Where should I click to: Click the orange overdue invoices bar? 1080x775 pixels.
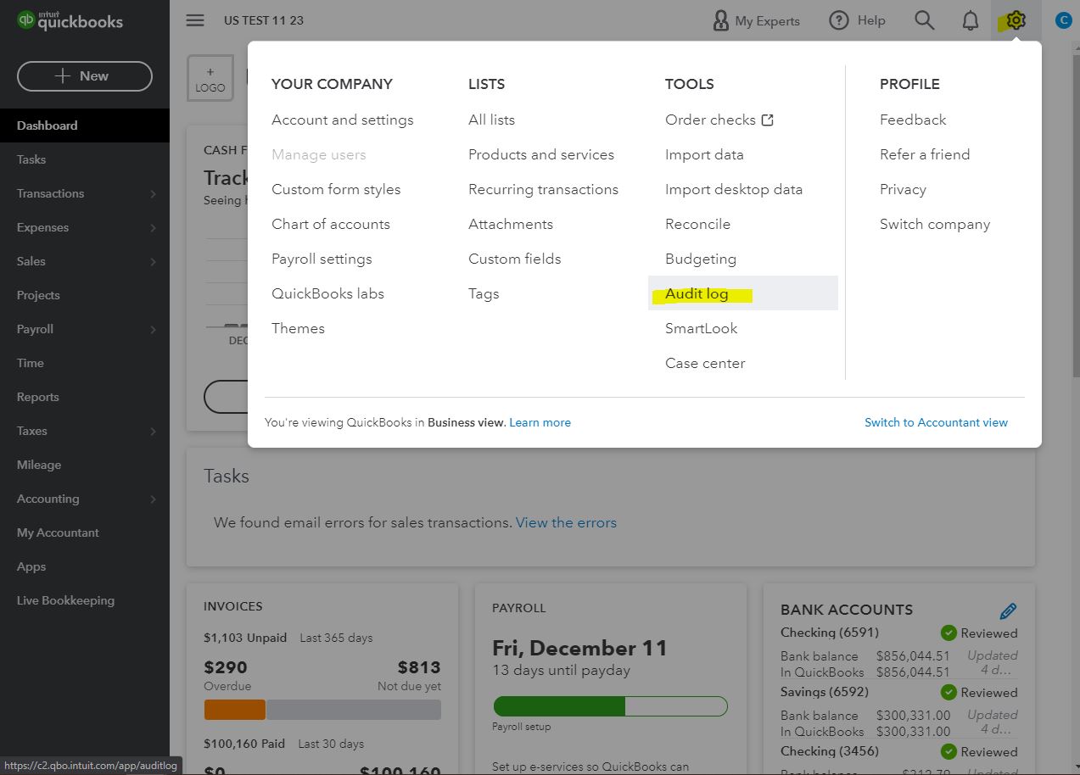tap(235, 710)
